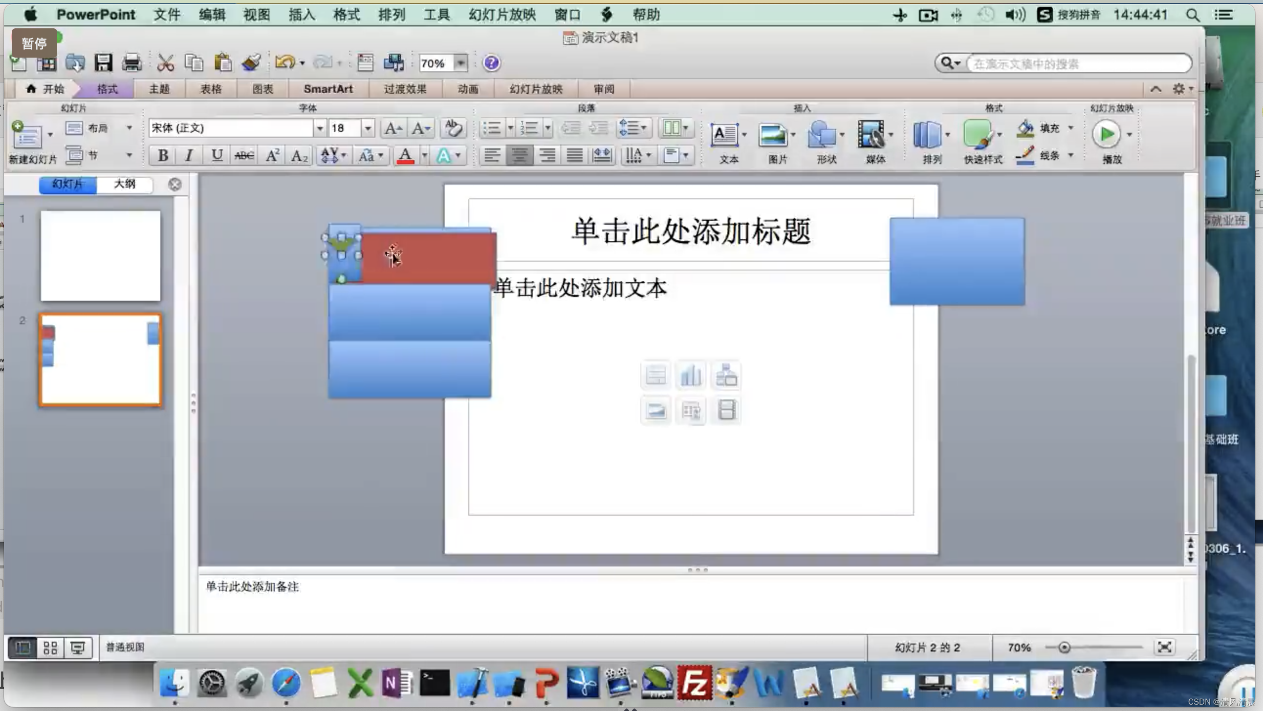
Task: Clear formatting with the eraser Ab icon
Action: click(x=453, y=128)
